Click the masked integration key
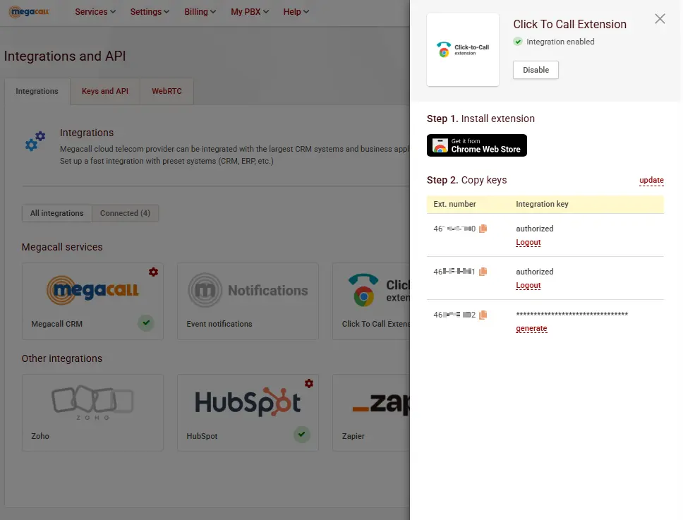683x520 pixels. click(x=572, y=315)
